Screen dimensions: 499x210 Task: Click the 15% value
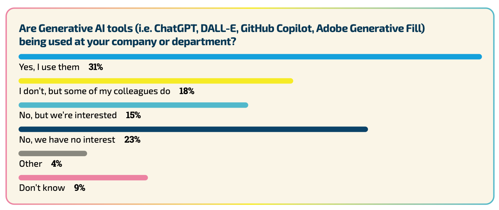(133, 116)
